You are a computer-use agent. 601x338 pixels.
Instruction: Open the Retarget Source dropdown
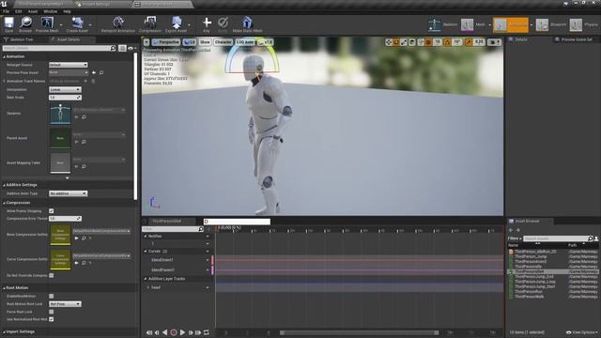pyautogui.click(x=69, y=65)
